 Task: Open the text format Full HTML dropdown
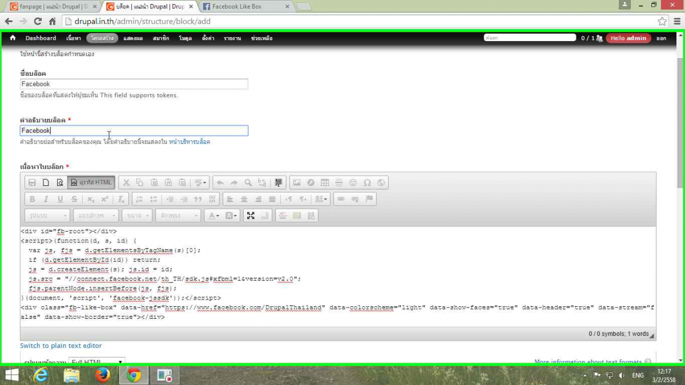[x=96, y=362]
